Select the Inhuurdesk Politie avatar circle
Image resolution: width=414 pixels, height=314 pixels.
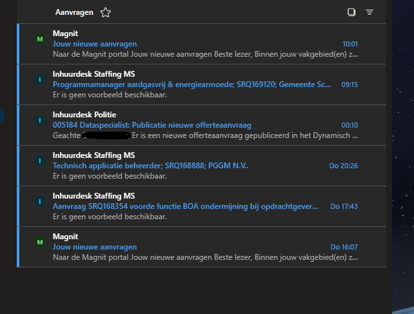coord(40,120)
